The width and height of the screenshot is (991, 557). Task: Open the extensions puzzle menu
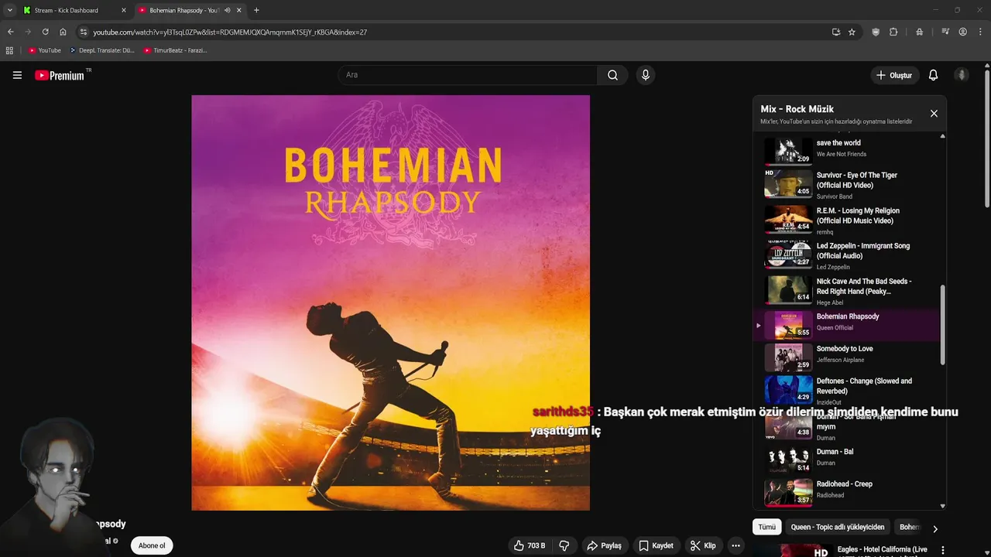tap(893, 32)
